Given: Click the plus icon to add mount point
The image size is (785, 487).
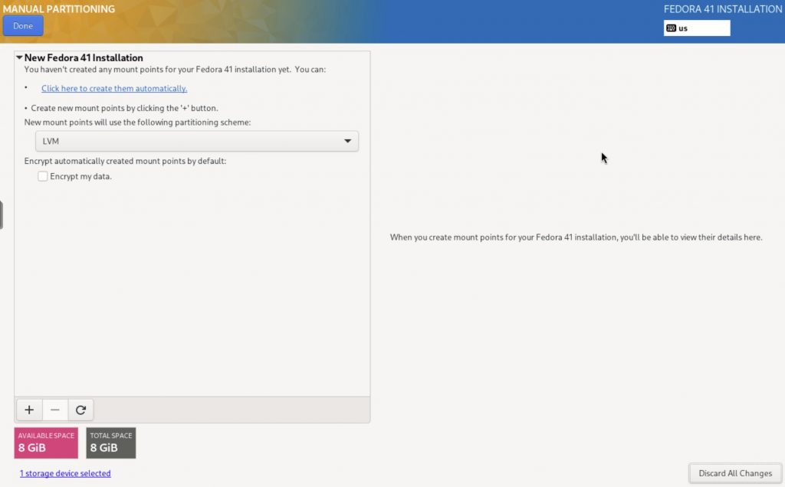Looking at the screenshot, I should [29, 410].
